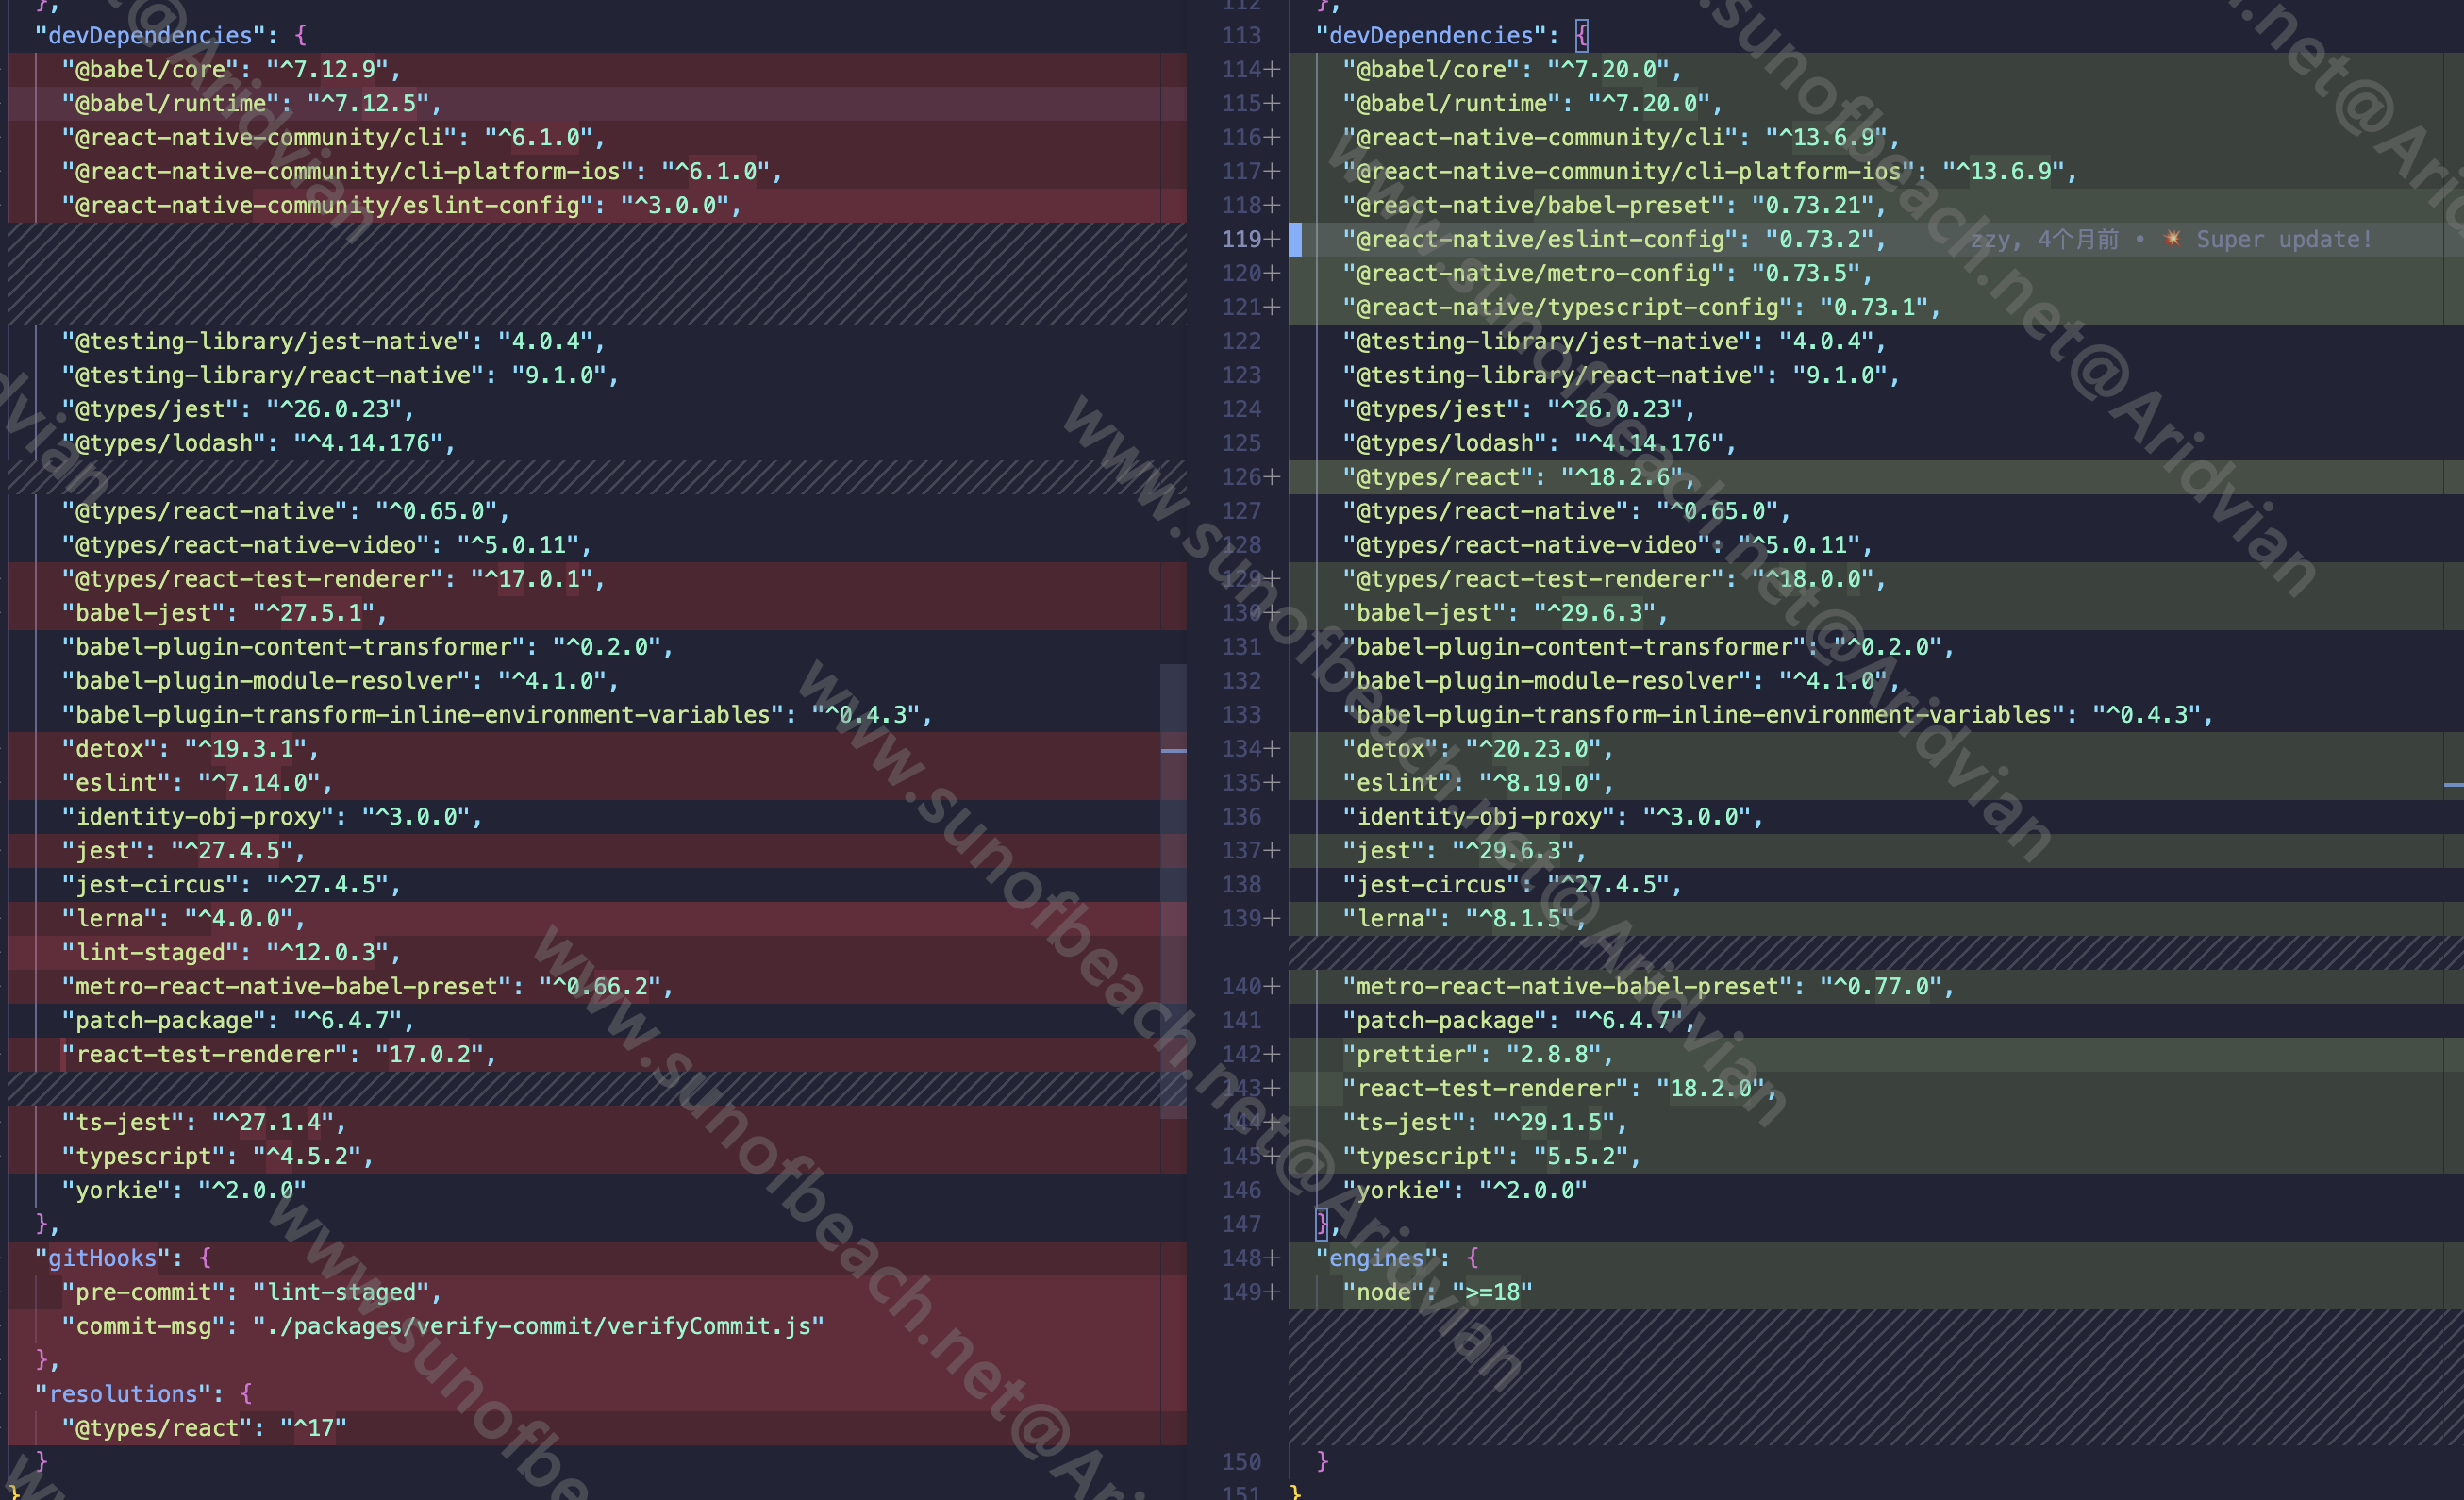Click the removed "typescript": "^4.5.2" line
2464x1500 pixels.
coord(597,1157)
